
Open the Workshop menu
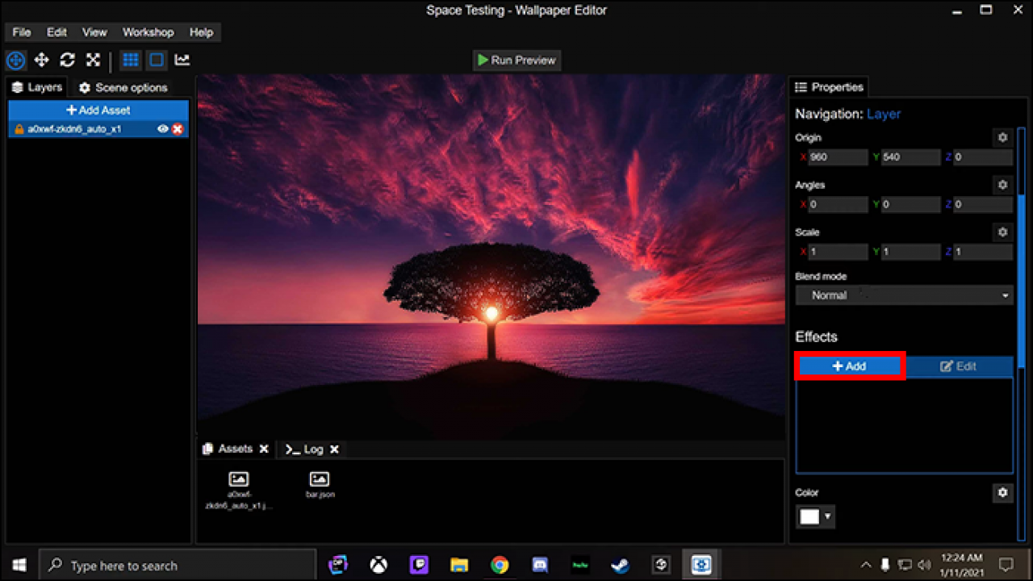tap(148, 32)
